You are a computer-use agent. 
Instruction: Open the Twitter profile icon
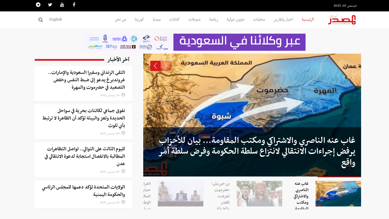[50, 5]
